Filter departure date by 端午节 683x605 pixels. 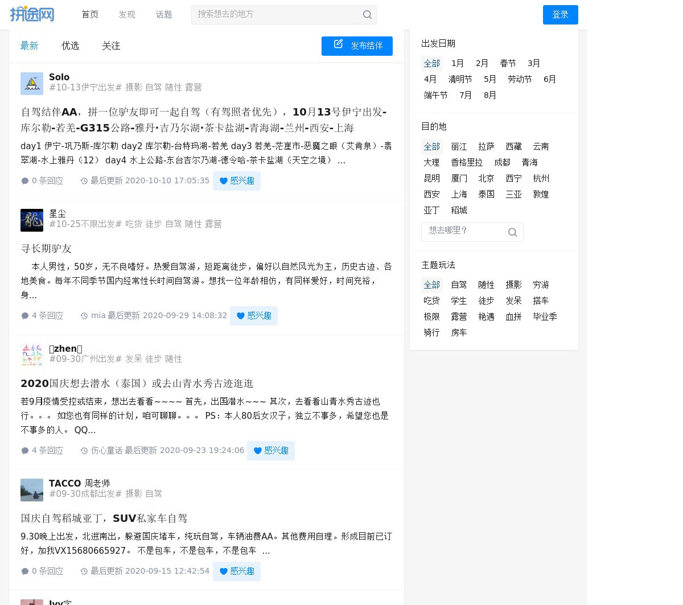pos(436,96)
